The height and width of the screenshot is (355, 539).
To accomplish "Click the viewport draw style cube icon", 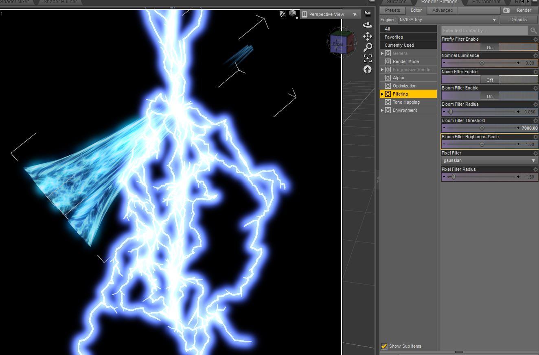I will point(293,14).
